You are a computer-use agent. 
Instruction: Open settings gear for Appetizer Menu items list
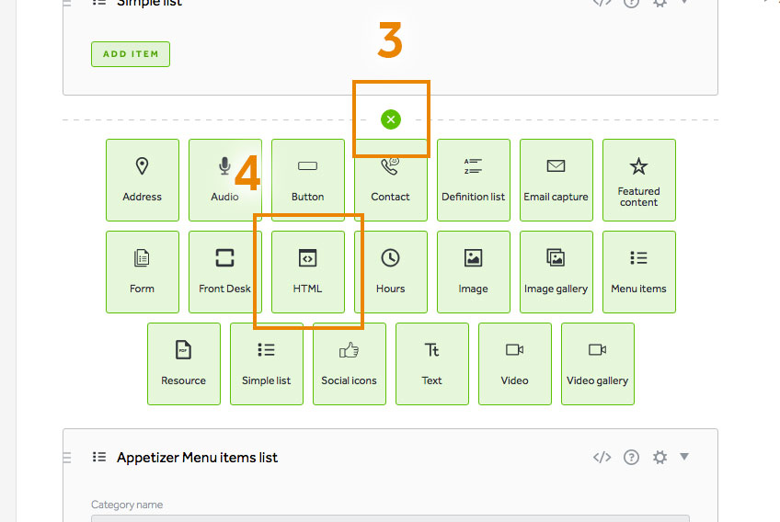click(x=659, y=458)
